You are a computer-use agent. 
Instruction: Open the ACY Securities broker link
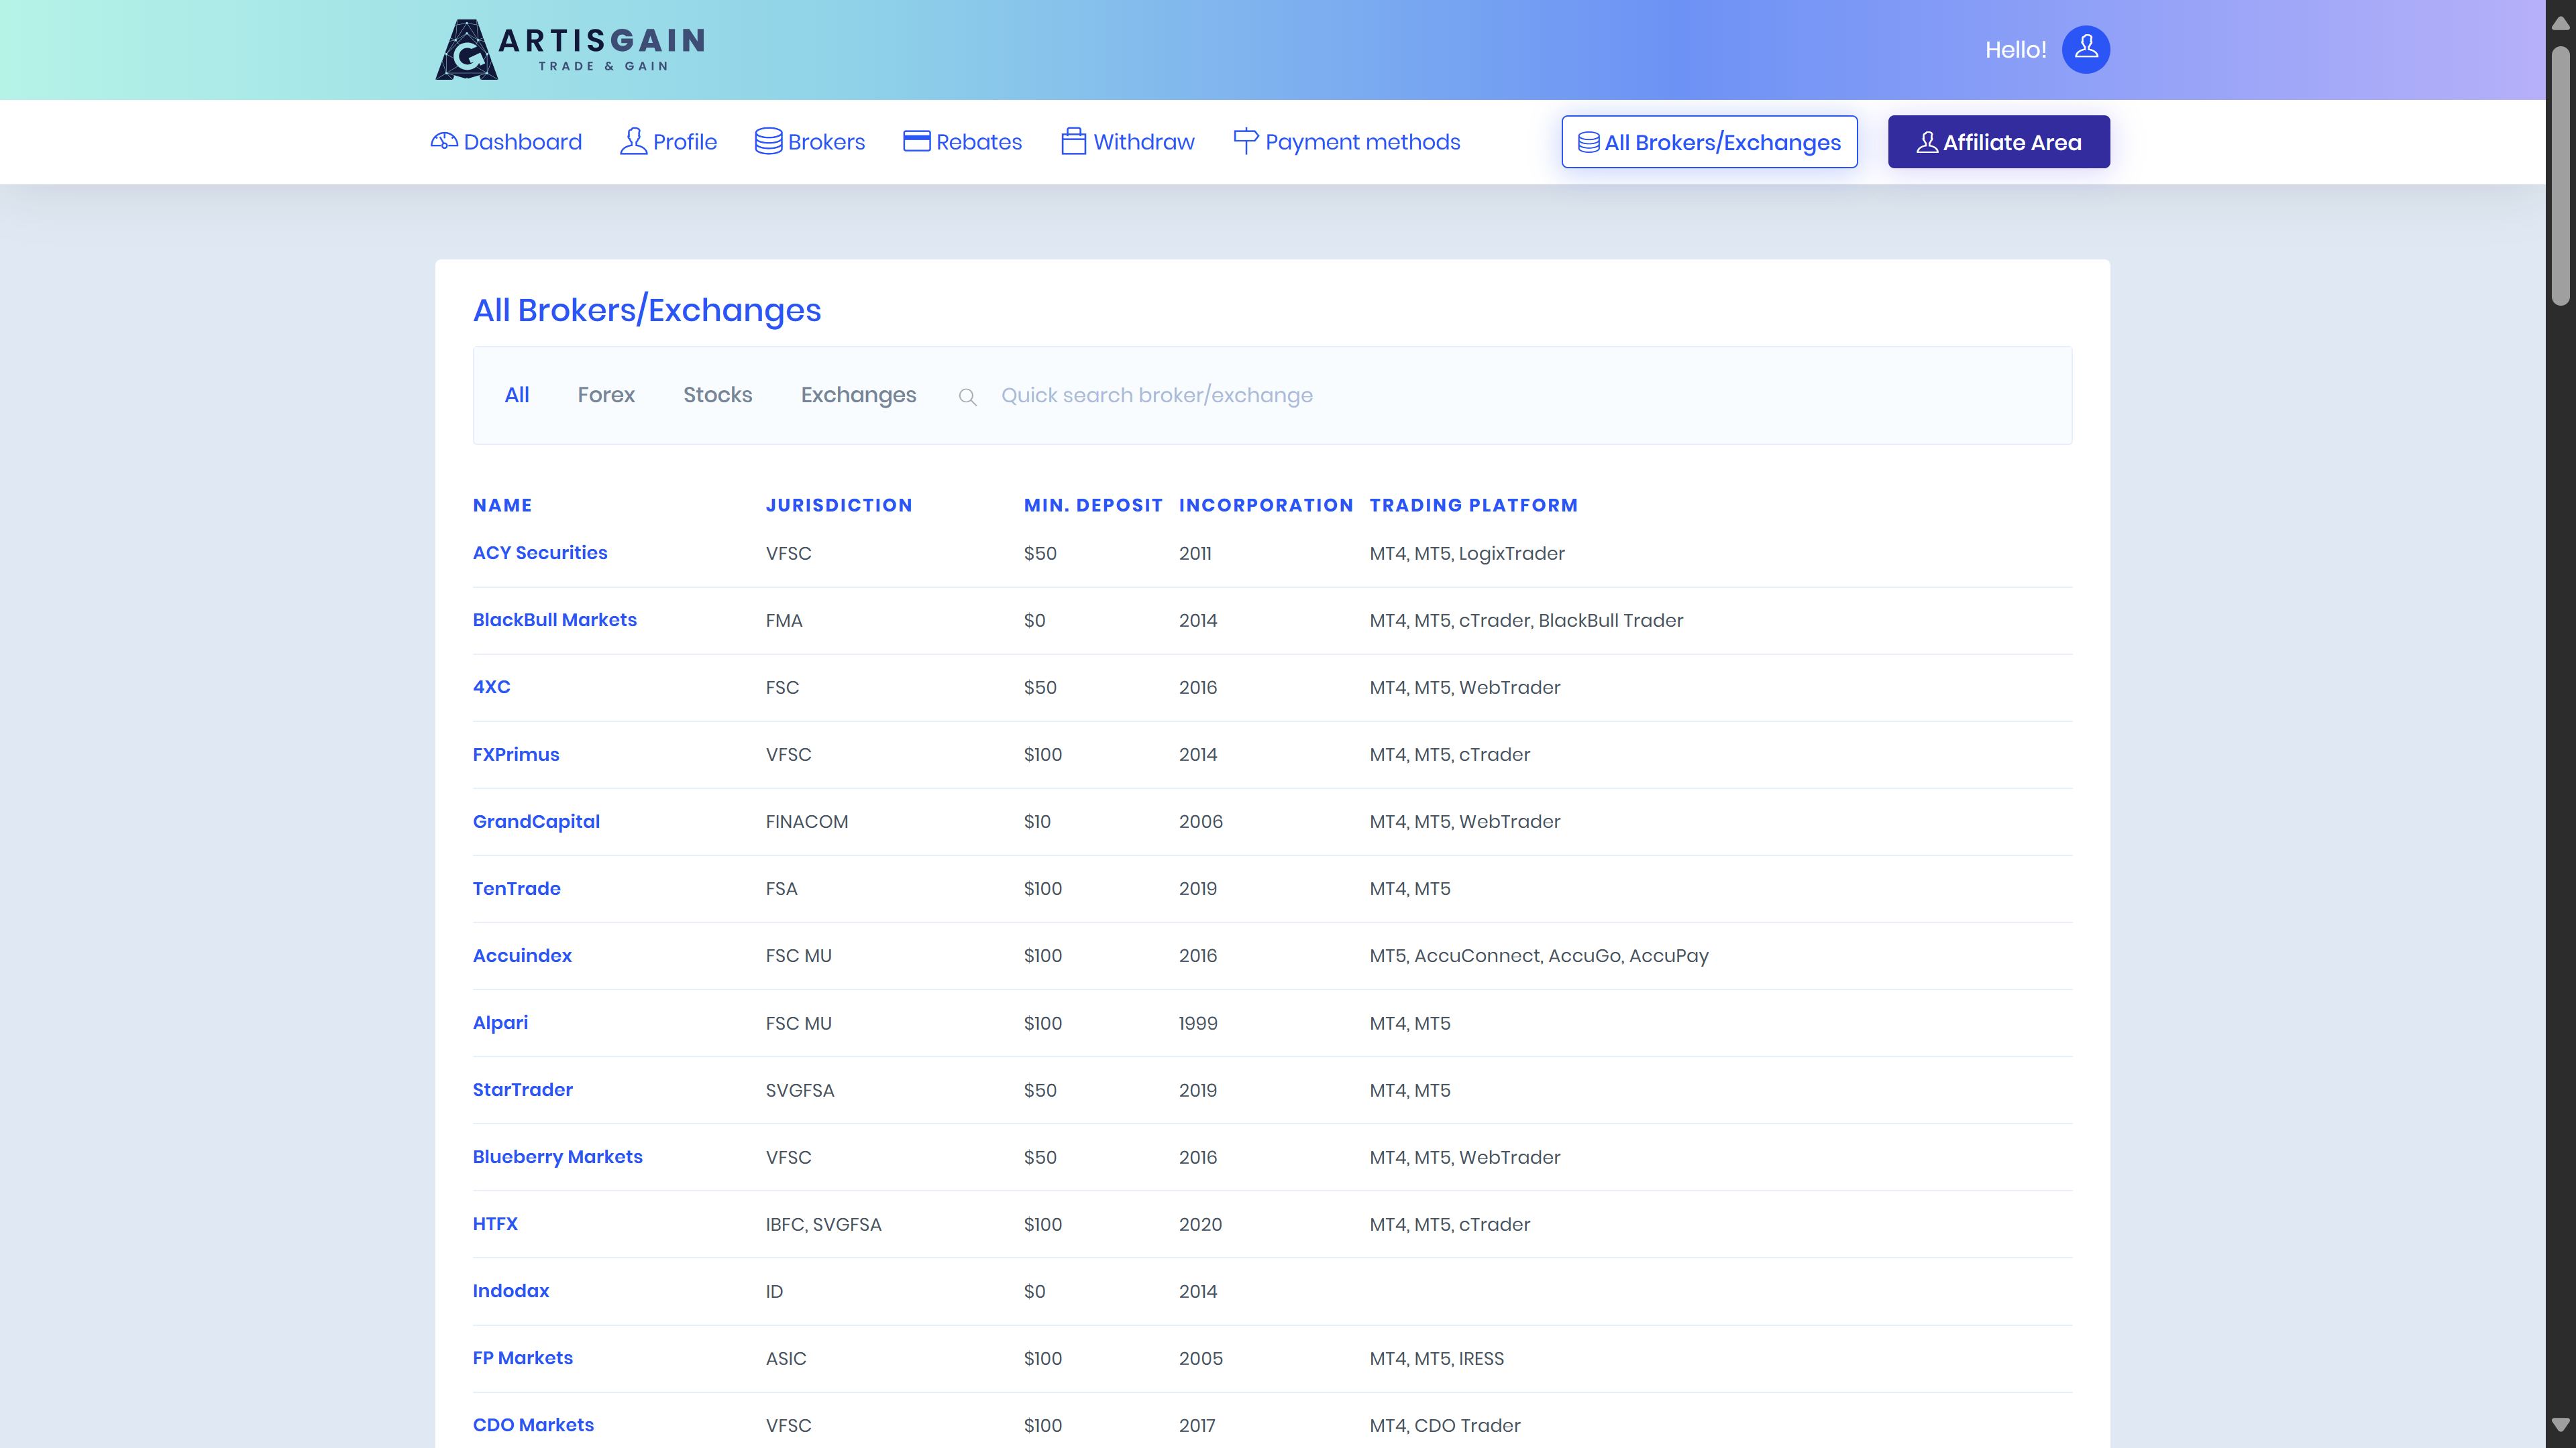point(540,552)
